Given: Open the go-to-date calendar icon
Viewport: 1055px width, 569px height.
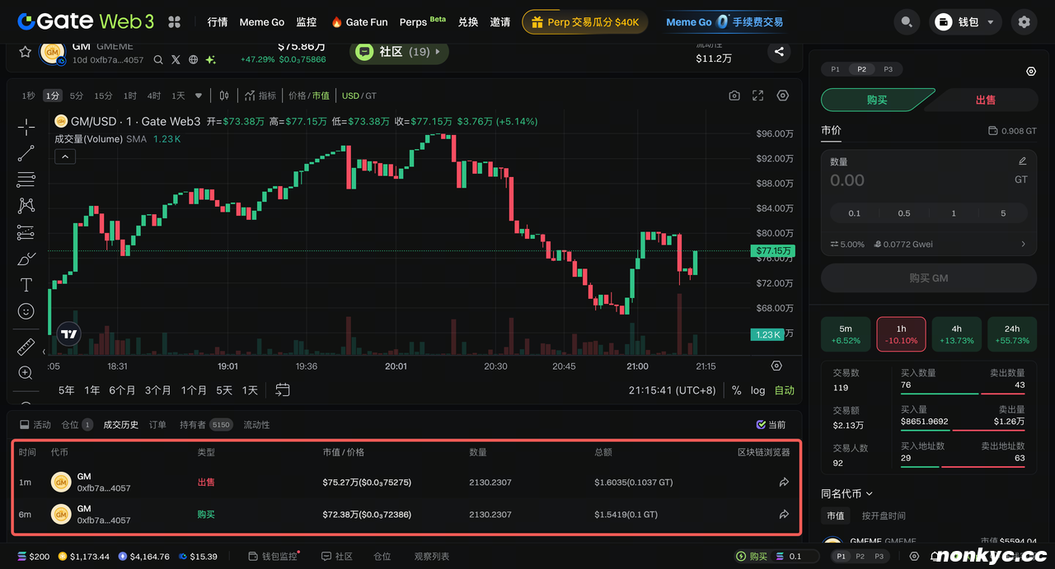Looking at the screenshot, I should (x=283, y=389).
